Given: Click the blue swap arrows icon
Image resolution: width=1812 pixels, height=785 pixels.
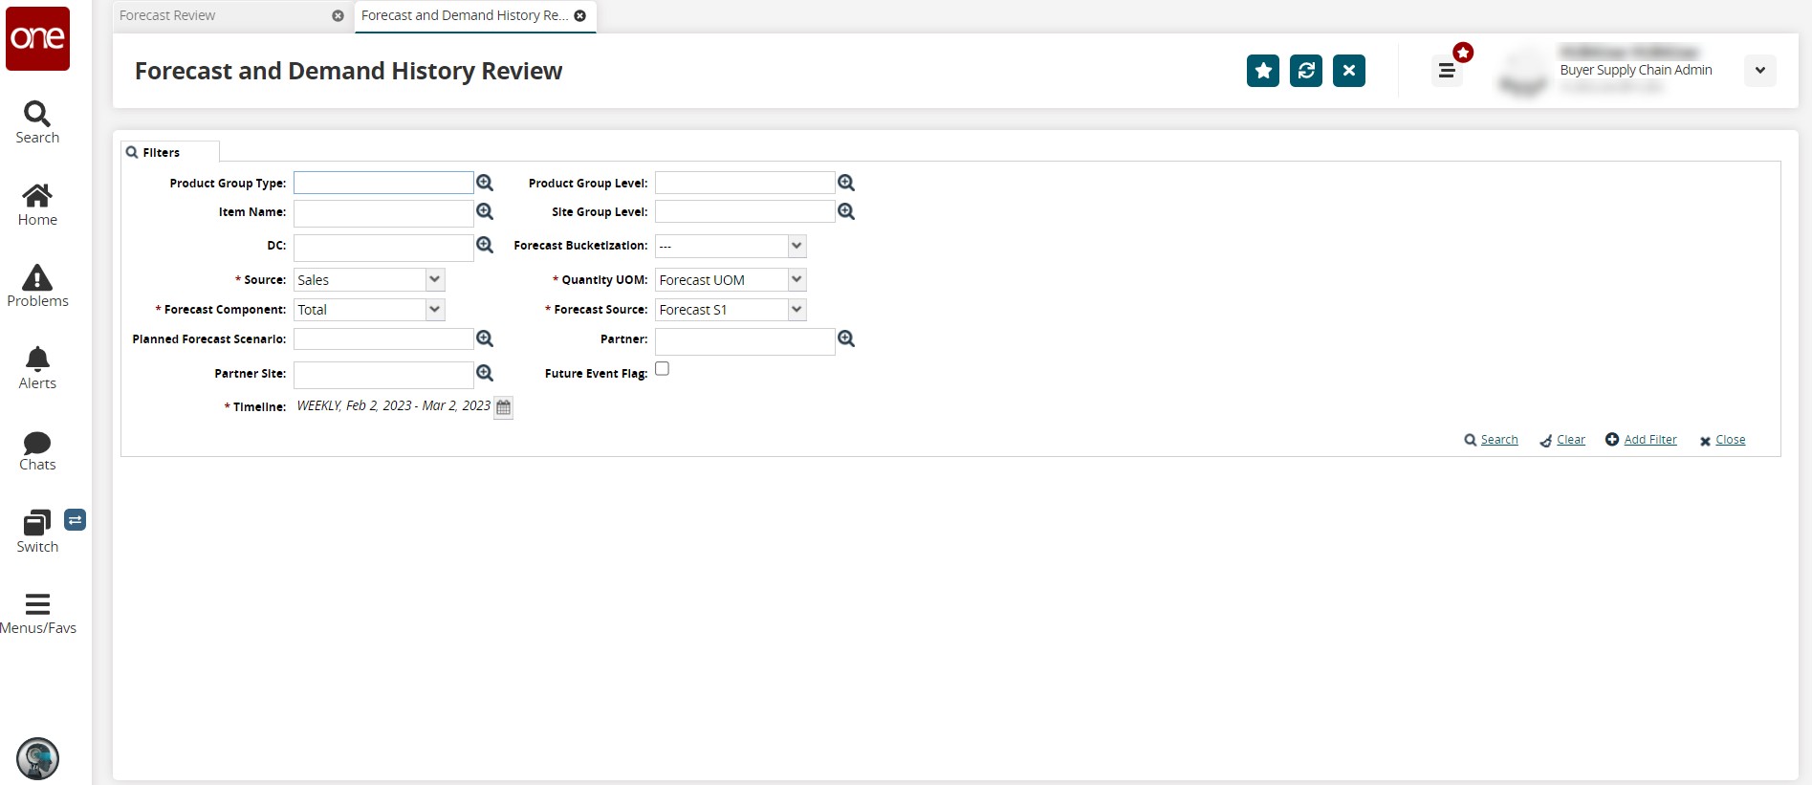Looking at the screenshot, I should tap(75, 519).
